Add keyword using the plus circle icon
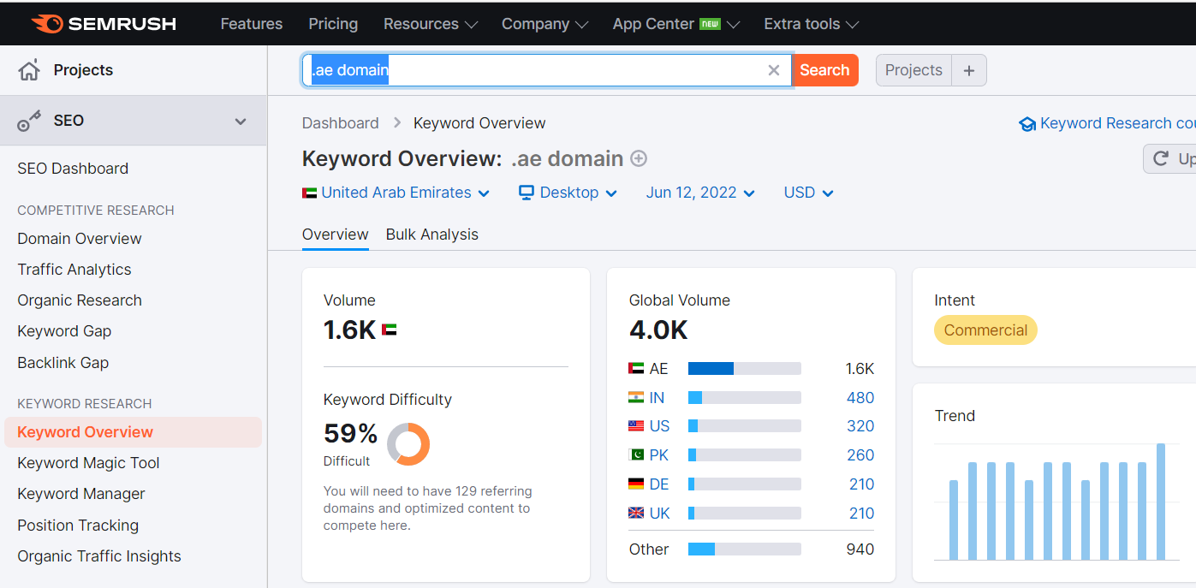Viewport: 1196px width, 588px height. click(x=639, y=158)
